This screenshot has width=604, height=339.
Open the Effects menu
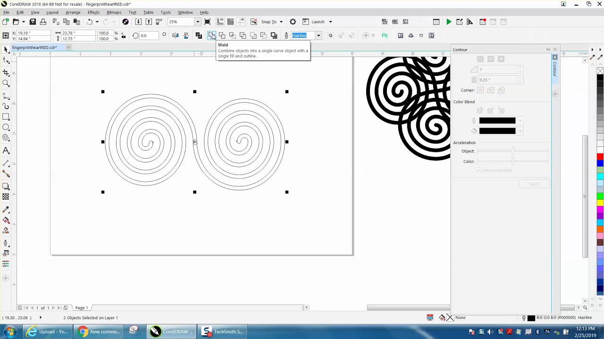pyautogui.click(x=93, y=12)
